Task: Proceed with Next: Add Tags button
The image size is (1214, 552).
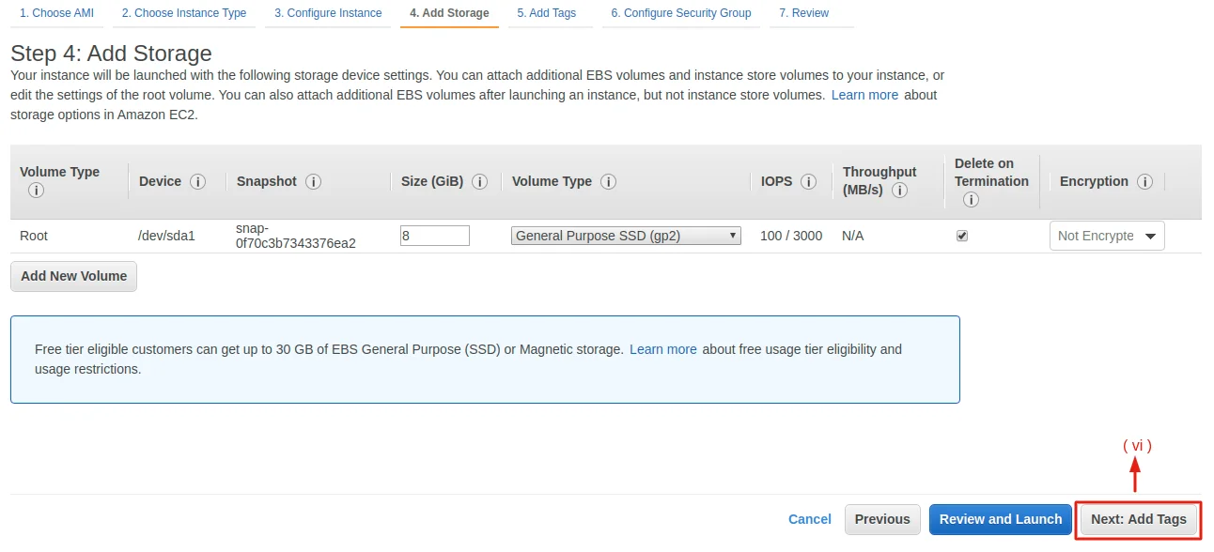Action: pyautogui.click(x=1138, y=519)
